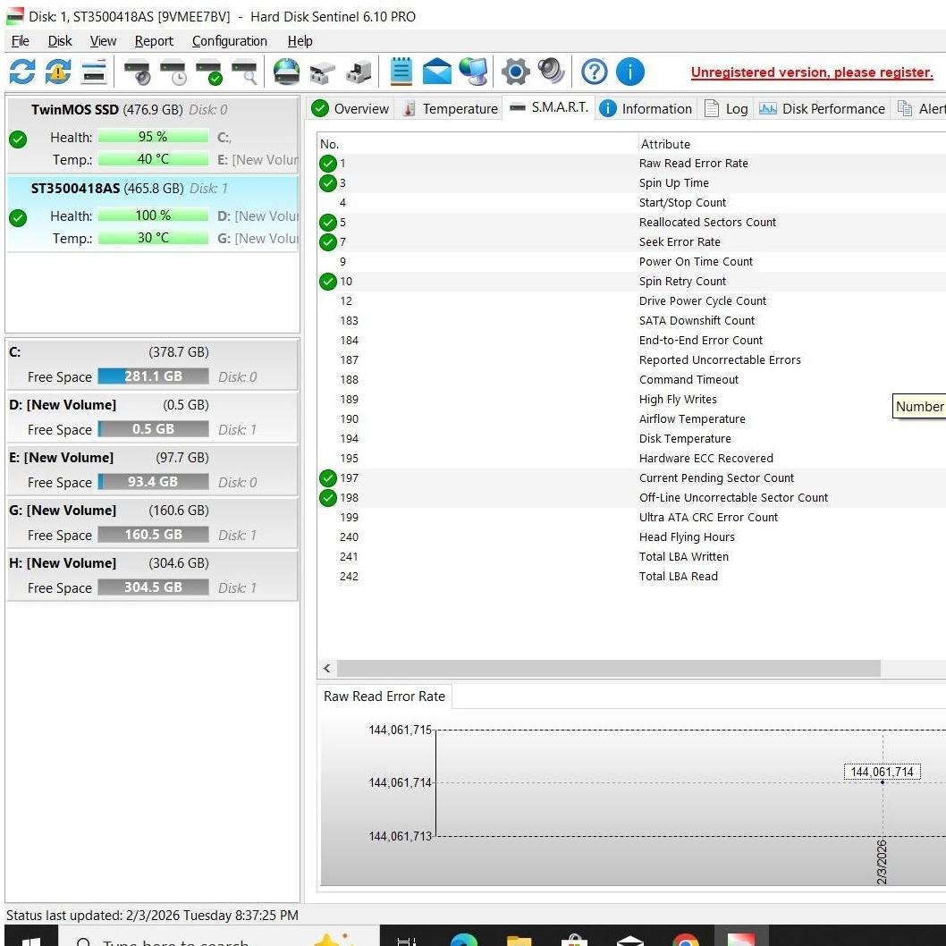Click the disk with clock toolbar icon
Viewport: 946px width, 946px height.
[173, 72]
